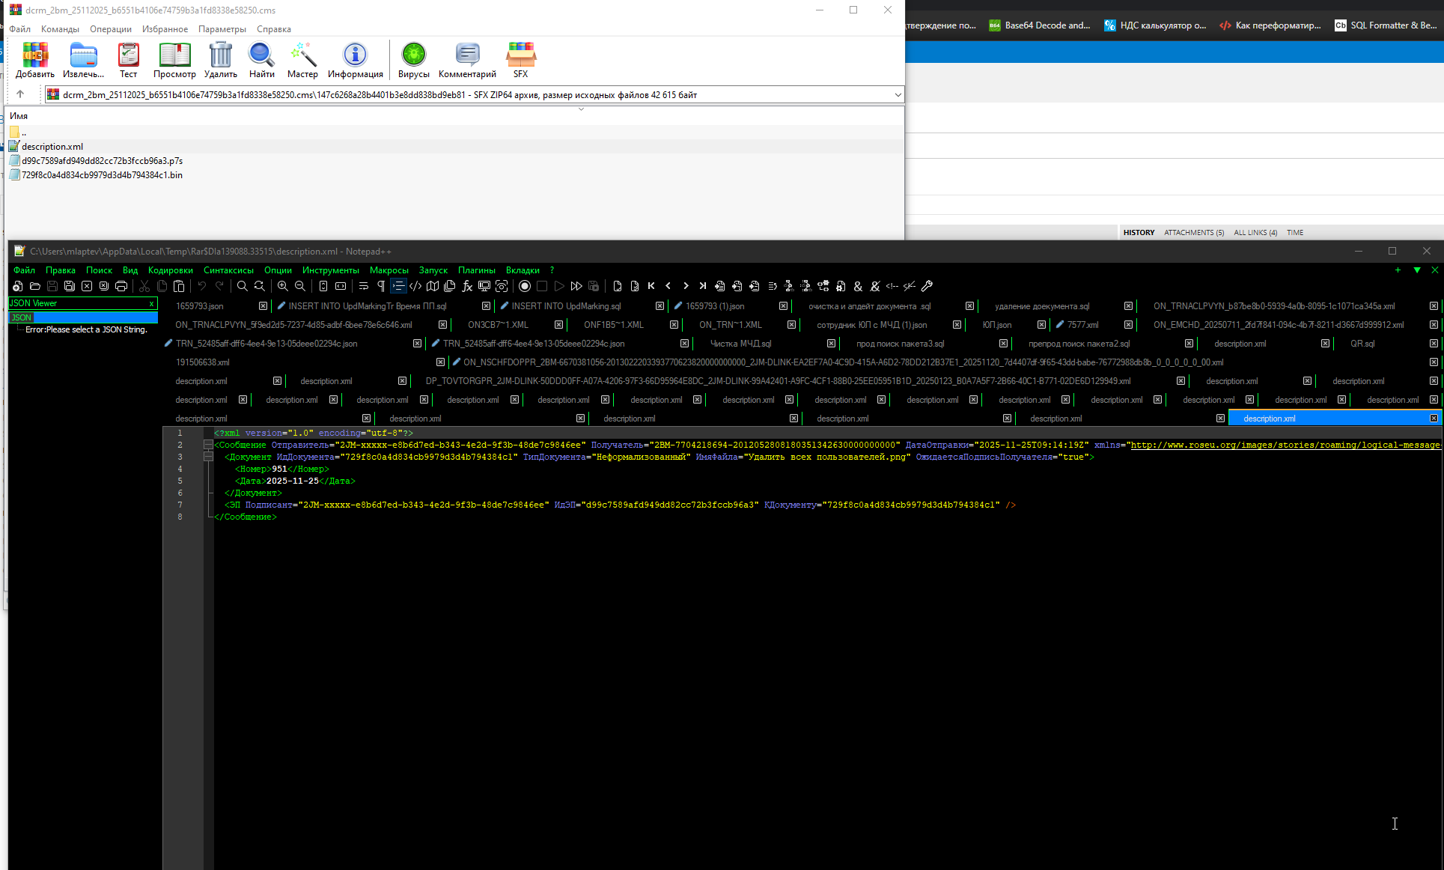The image size is (1444, 870).
Task: Click the Zoom In toolbar icon
Action: tap(282, 286)
